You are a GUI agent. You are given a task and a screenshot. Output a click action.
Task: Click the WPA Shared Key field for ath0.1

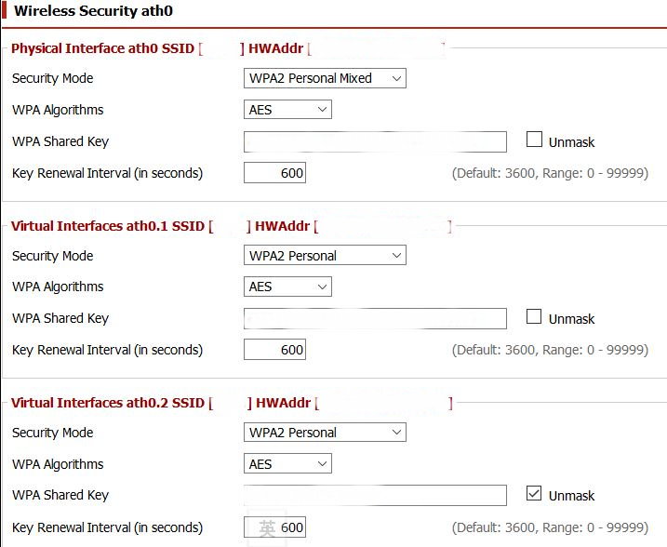[375, 318]
